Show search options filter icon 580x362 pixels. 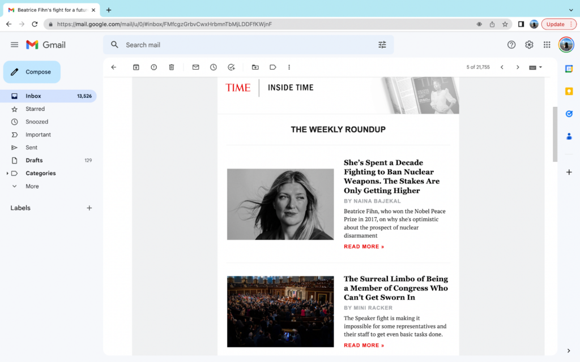(382, 45)
